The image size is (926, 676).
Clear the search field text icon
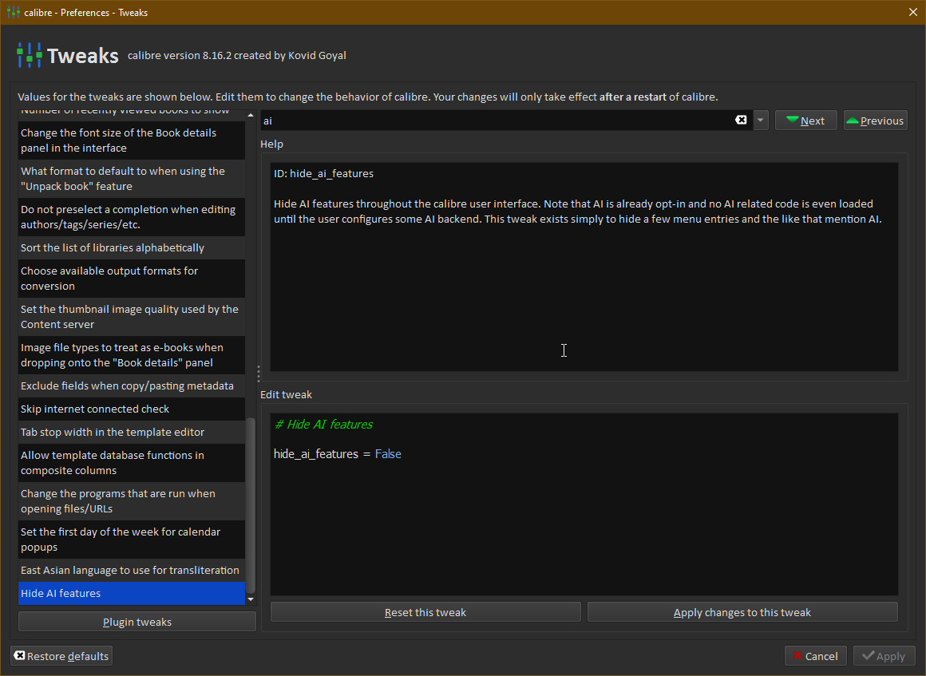point(741,120)
